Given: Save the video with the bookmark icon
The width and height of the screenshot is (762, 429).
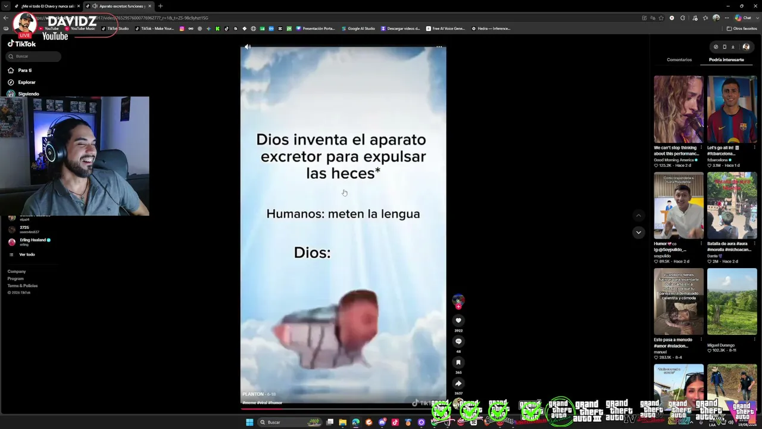Looking at the screenshot, I should pos(458,362).
